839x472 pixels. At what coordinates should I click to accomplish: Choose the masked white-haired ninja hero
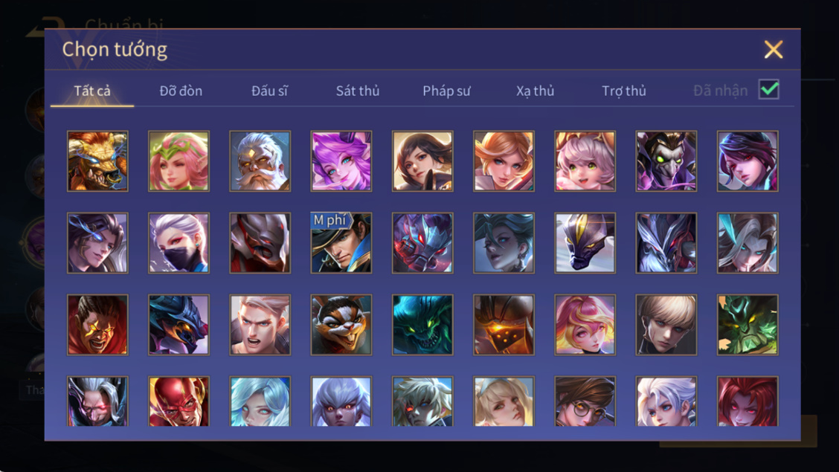coord(179,242)
